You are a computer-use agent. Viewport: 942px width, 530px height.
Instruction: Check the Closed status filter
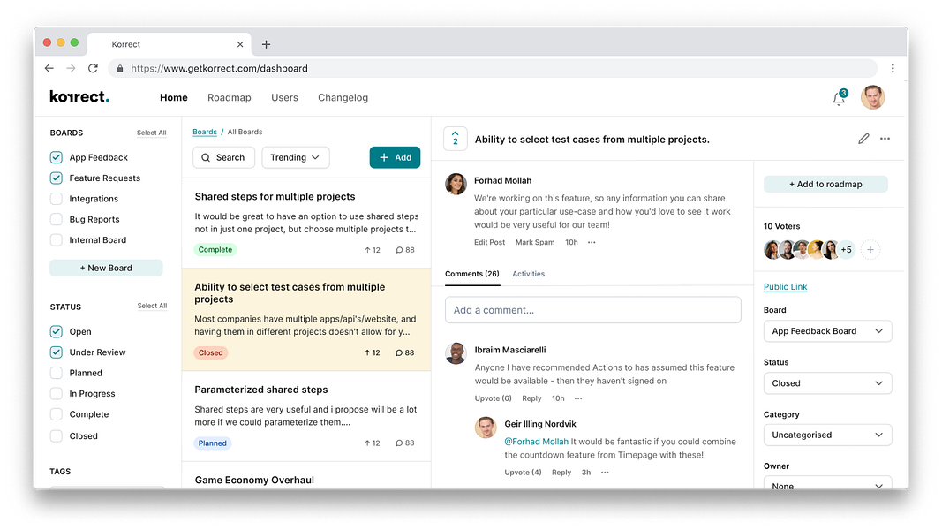pyautogui.click(x=56, y=436)
